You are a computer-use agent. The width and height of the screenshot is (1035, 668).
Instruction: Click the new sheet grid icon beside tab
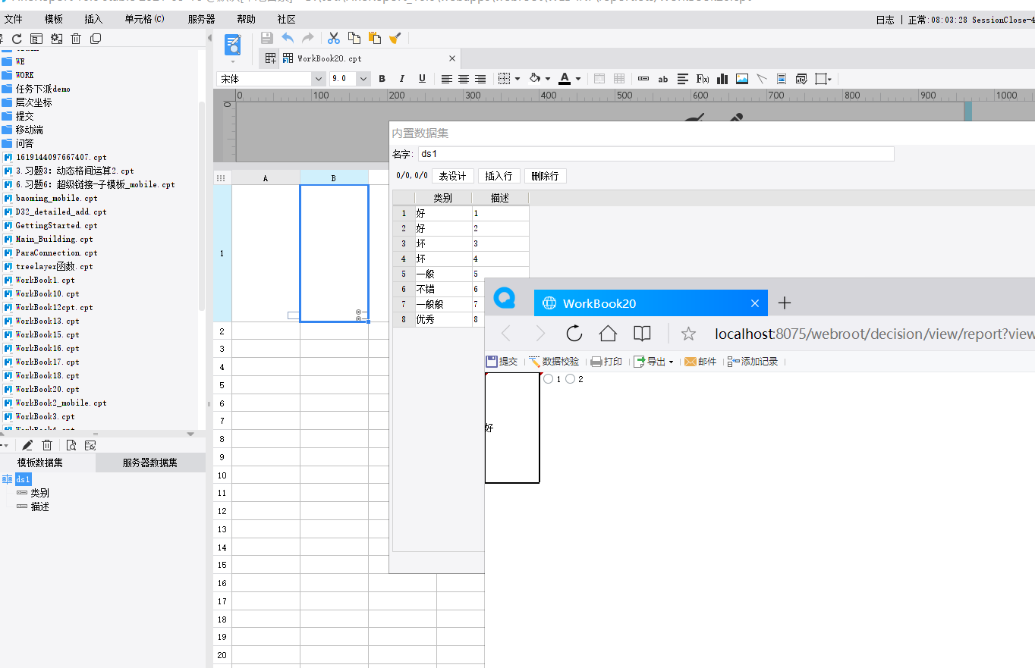click(x=271, y=58)
